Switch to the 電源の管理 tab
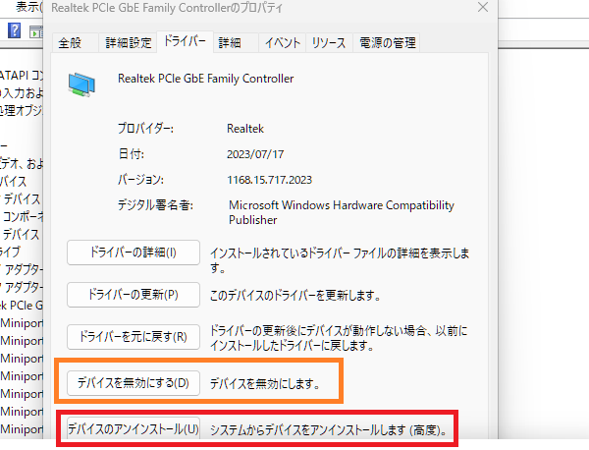Viewport: 589px width, 450px height. 387,43
